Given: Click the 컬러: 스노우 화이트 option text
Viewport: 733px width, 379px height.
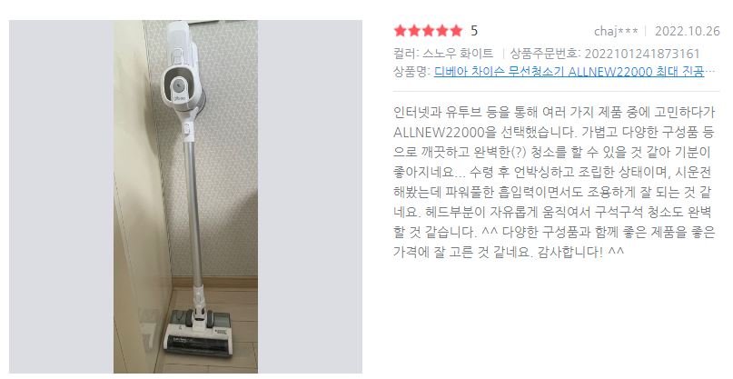Looking at the screenshot, I should click(x=443, y=54).
